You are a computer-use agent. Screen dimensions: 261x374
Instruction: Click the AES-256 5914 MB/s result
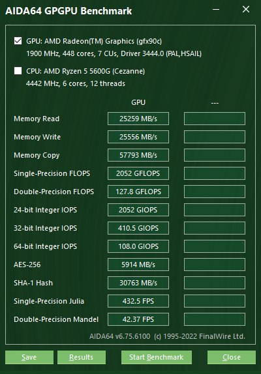coord(138,265)
